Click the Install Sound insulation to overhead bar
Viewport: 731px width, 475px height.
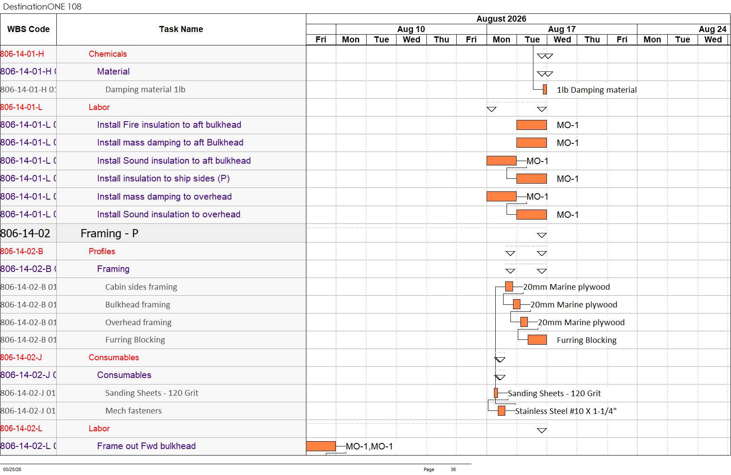point(532,215)
